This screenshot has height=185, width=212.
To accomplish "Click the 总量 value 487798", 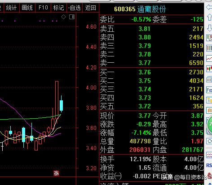I will point(140,141).
